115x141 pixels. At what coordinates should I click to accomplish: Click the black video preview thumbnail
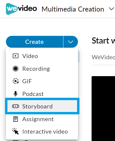pos(103,108)
